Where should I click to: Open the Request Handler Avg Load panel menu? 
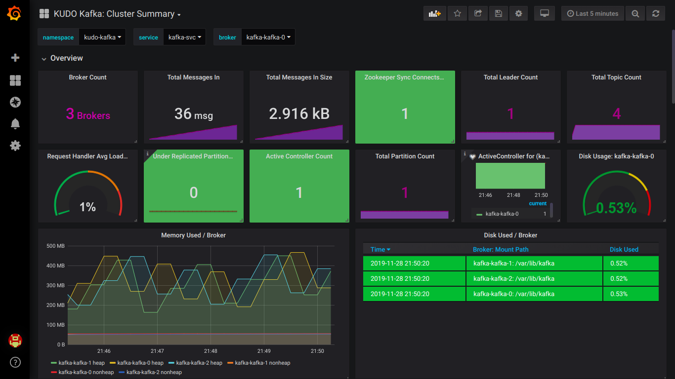[87, 156]
